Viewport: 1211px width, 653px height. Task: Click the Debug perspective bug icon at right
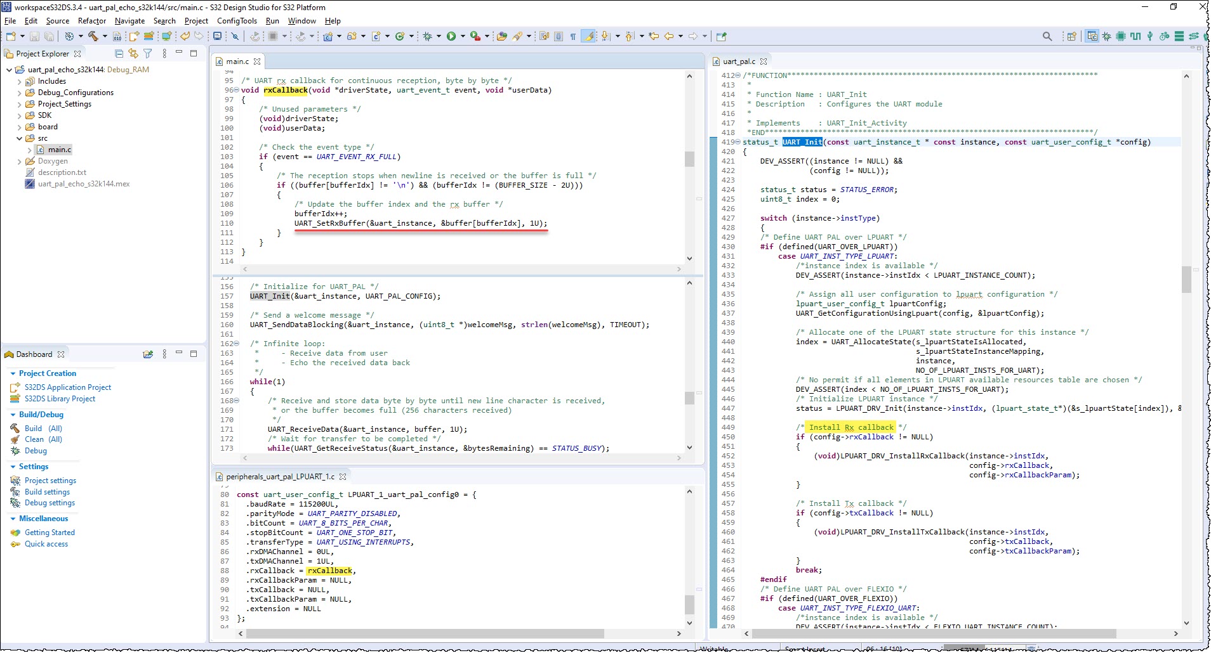pyautogui.click(x=1106, y=36)
